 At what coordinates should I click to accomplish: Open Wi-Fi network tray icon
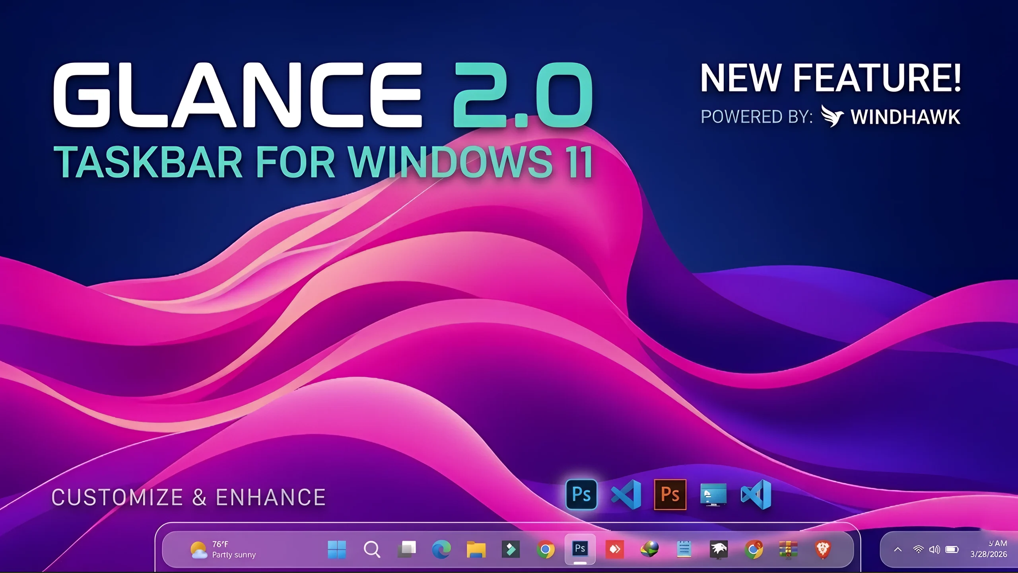(919, 550)
